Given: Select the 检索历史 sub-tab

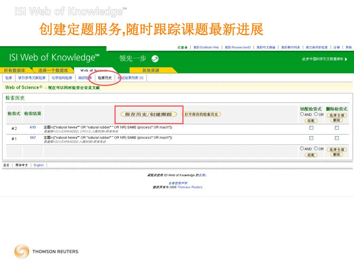Looking at the screenshot, I should pos(105,78).
